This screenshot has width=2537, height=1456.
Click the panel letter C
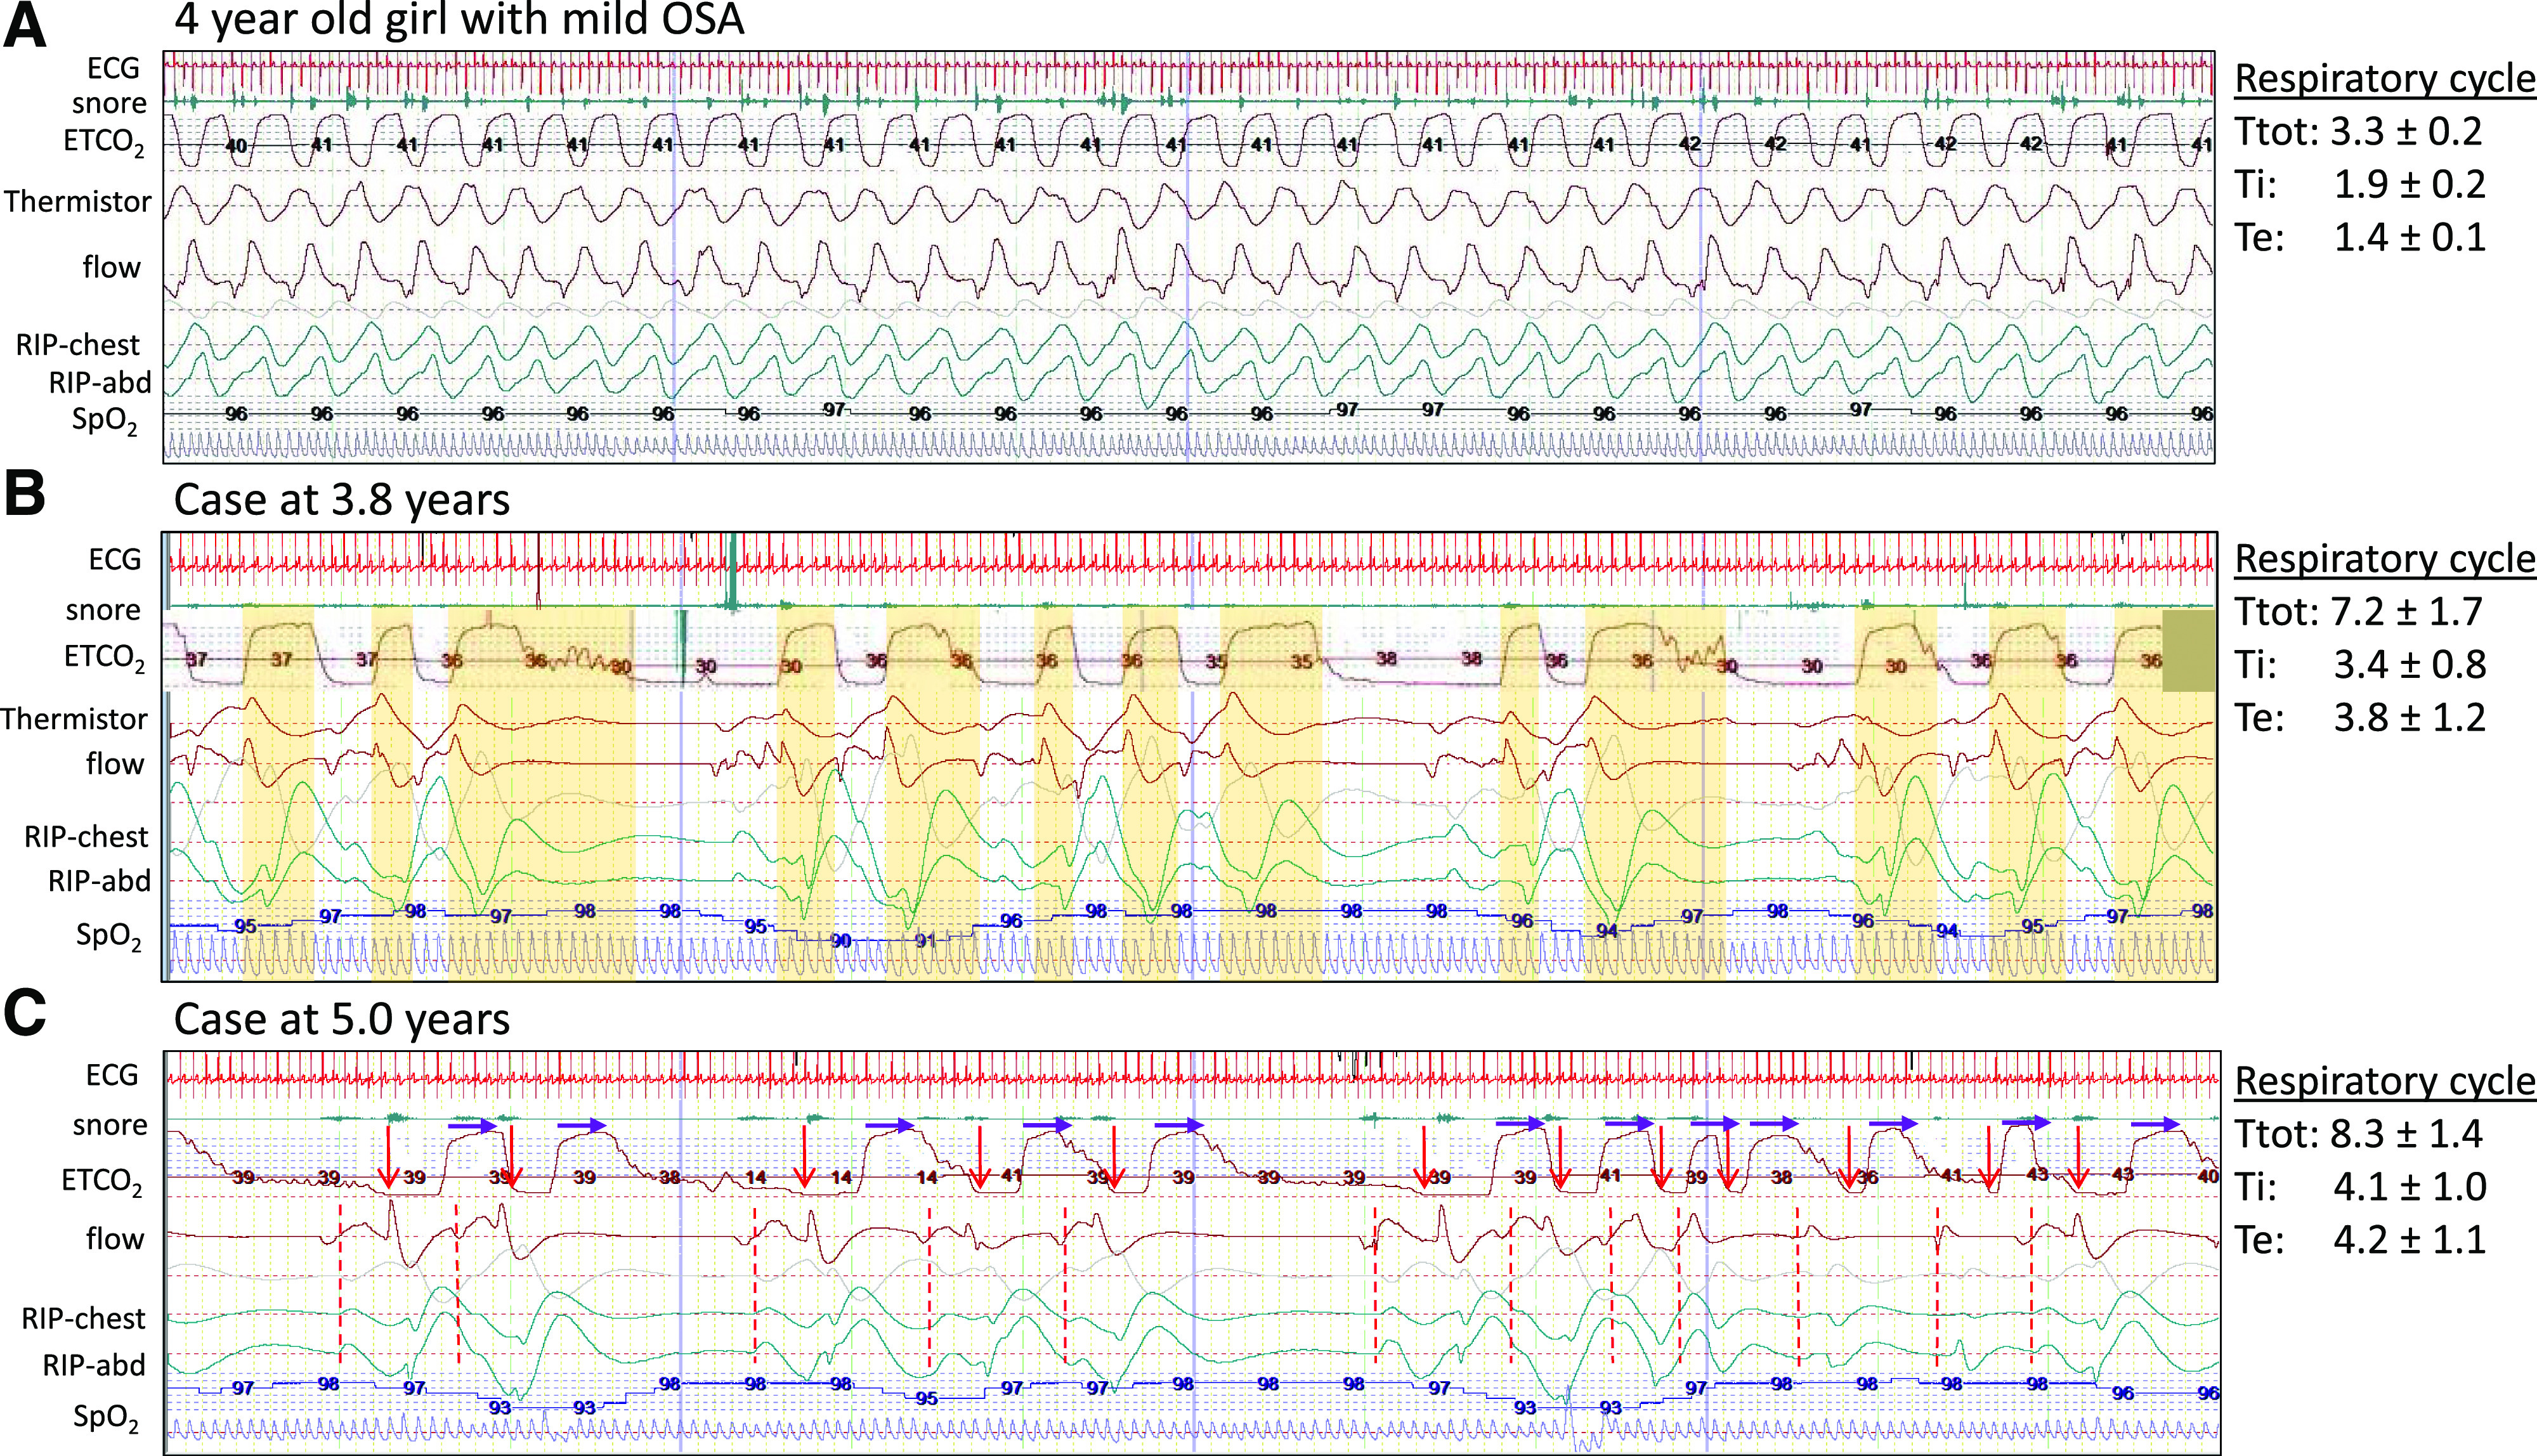click(25, 1014)
